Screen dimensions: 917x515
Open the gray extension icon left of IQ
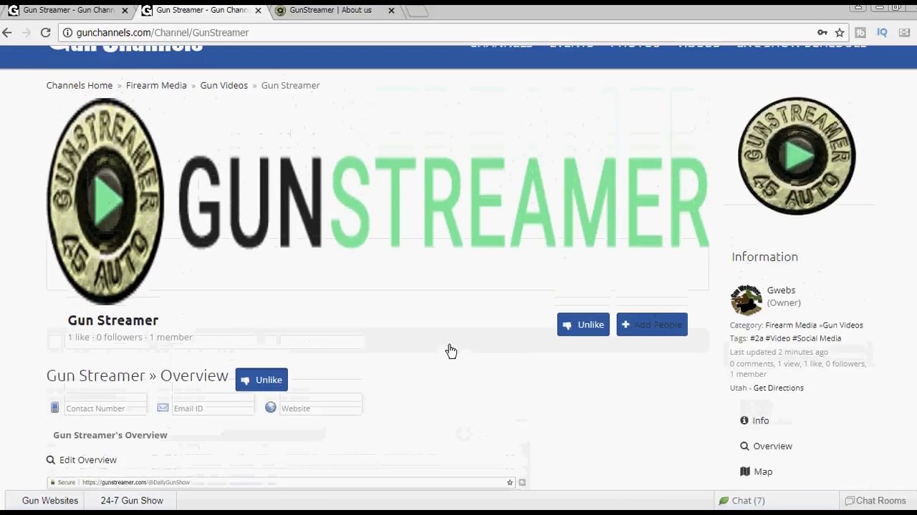point(860,32)
